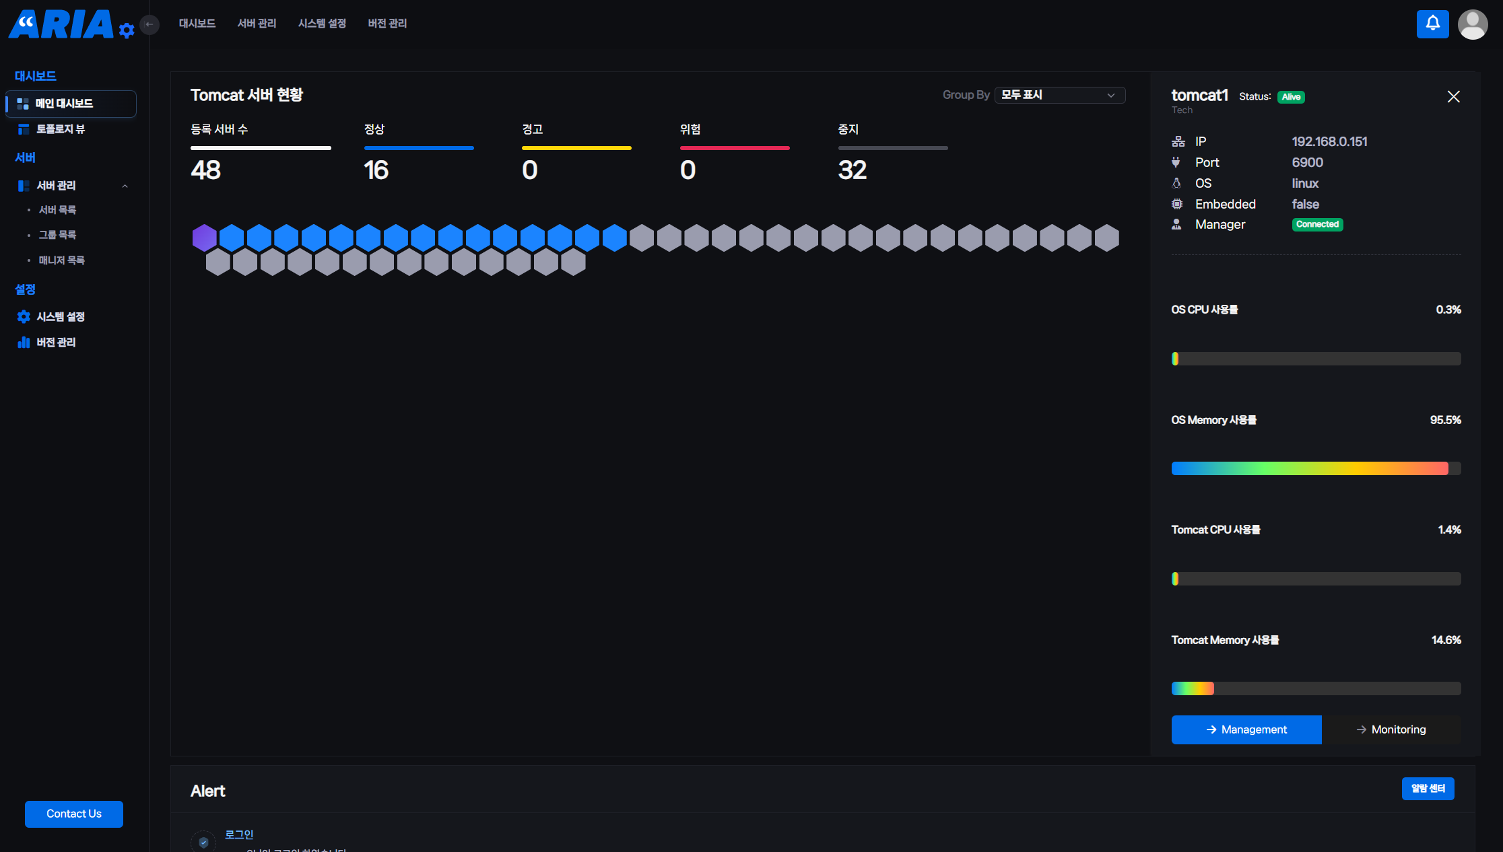Open 매니저 목록 in the sidebar
1503x852 pixels.
click(x=61, y=260)
